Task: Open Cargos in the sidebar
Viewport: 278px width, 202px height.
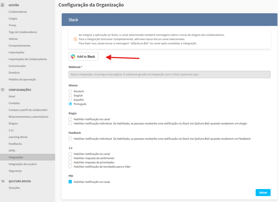Action: (x=13, y=18)
